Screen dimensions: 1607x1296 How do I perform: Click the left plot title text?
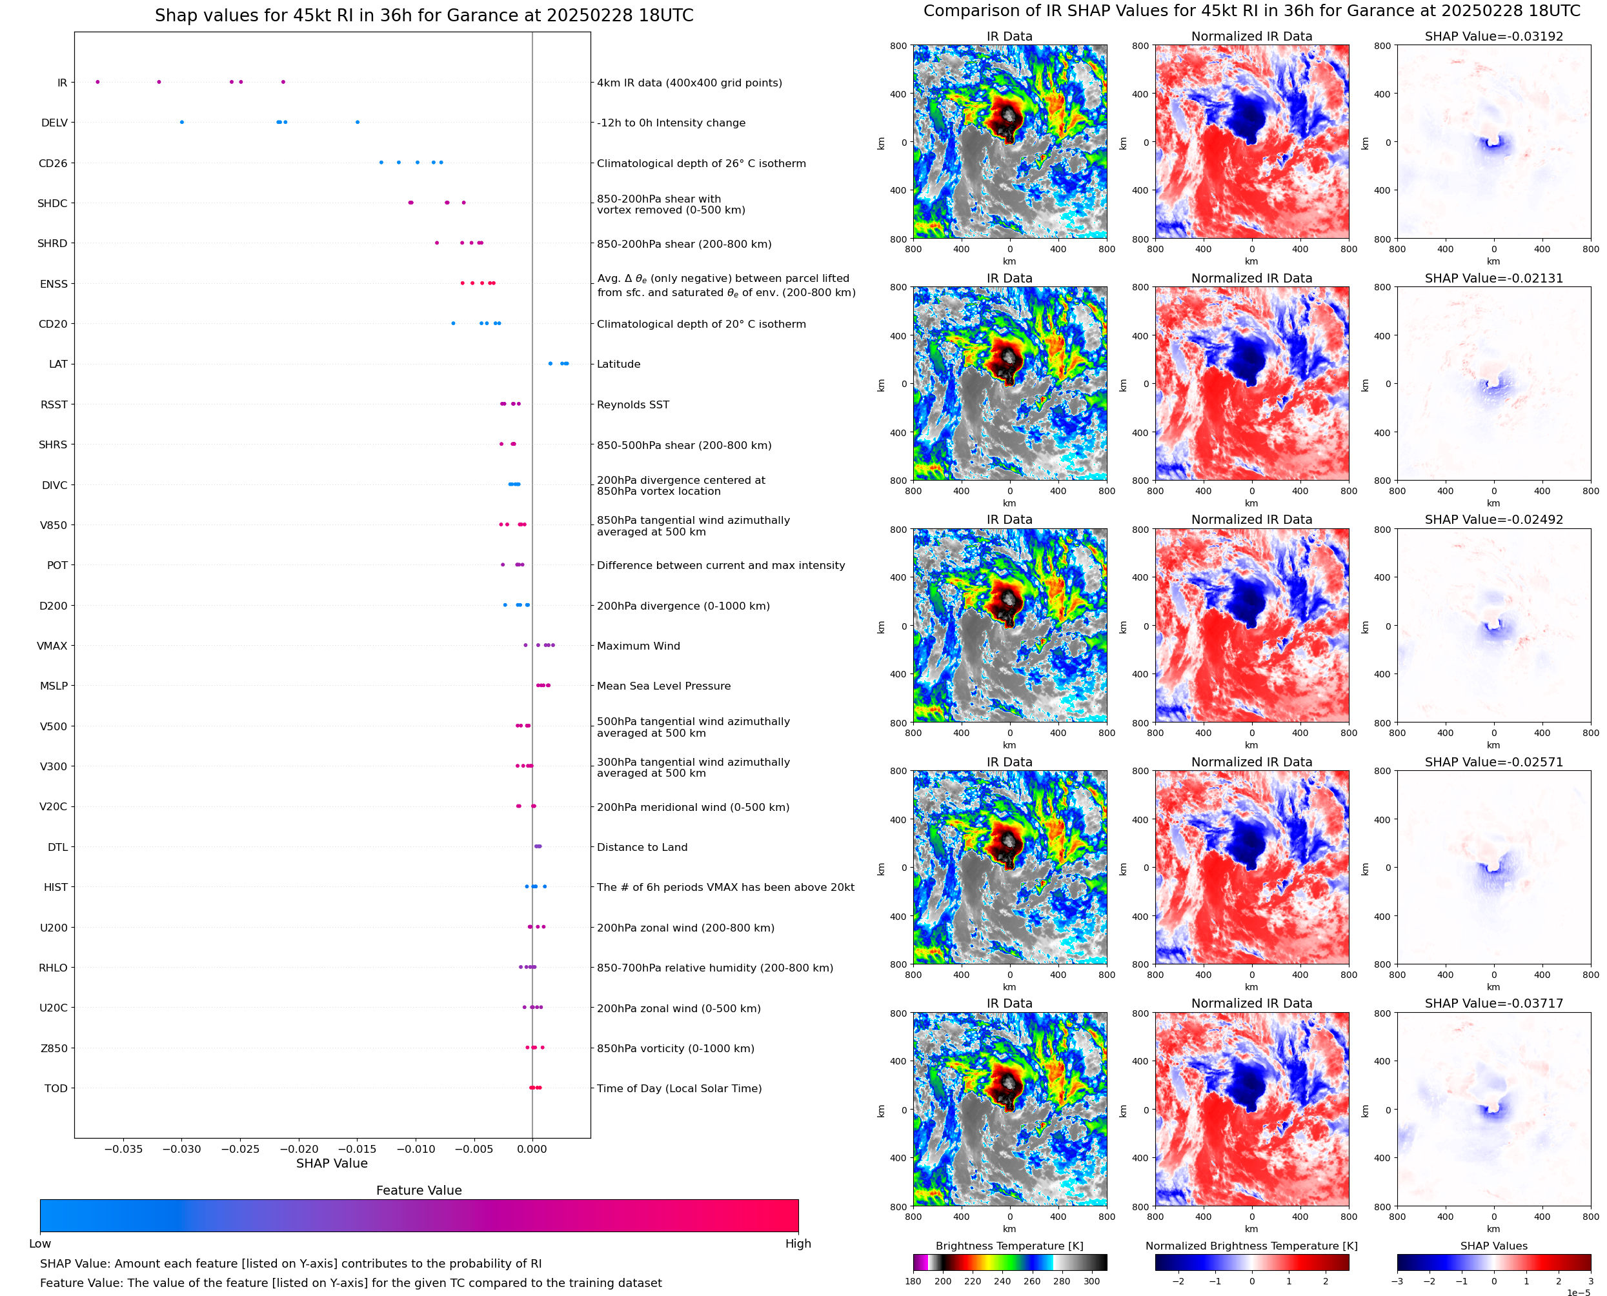click(424, 15)
